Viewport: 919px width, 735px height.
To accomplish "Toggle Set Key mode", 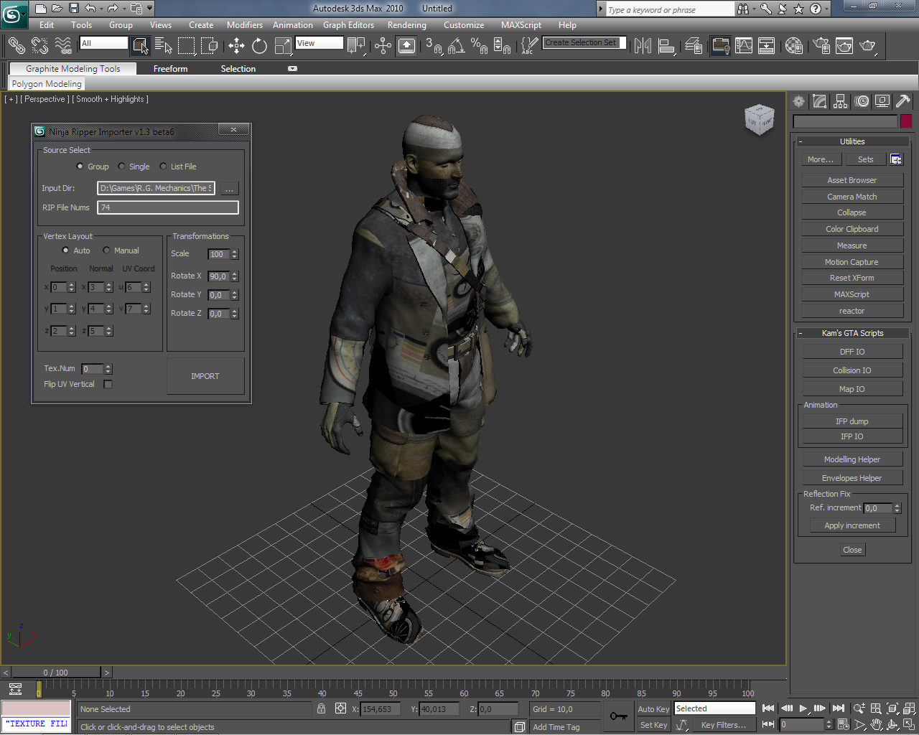I will [x=653, y=725].
